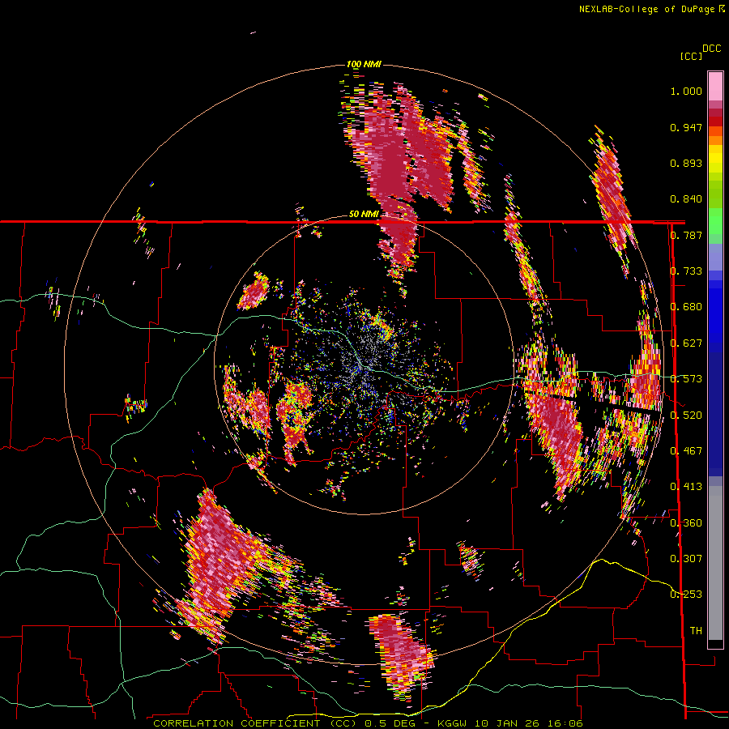Click the DCC label above the color scale
Viewport: 729px width, 729px height.
click(x=711, y=49)
